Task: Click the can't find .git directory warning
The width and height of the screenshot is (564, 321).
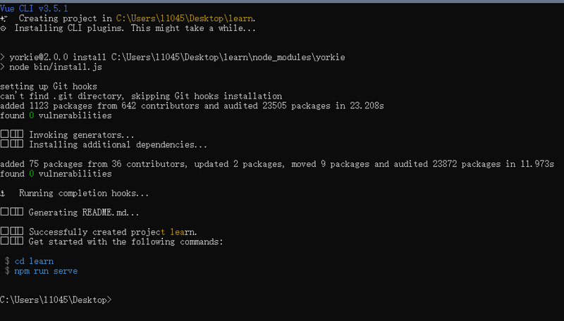Action: 141,96
